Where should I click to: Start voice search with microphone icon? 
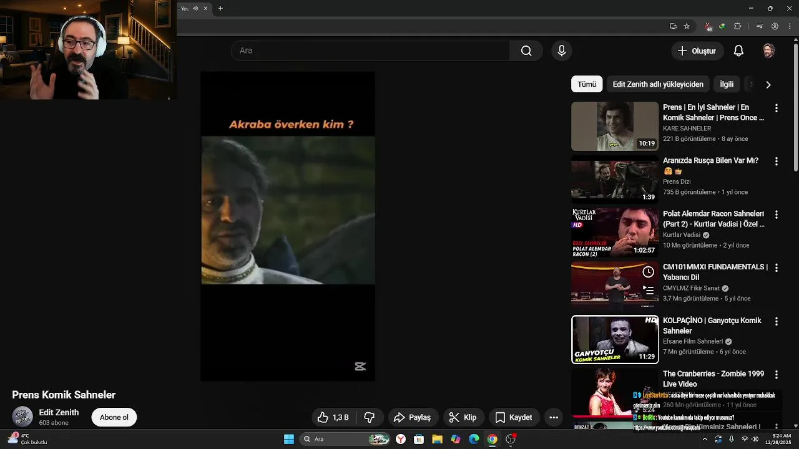click(x=561, y=51)
